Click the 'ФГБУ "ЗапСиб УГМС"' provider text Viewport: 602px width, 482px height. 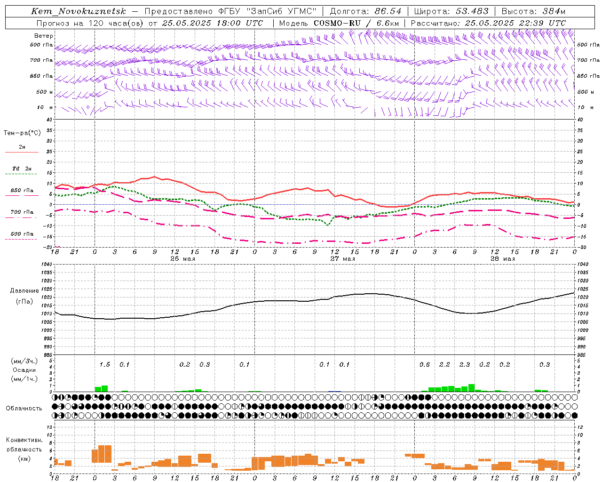pos(267,11)
